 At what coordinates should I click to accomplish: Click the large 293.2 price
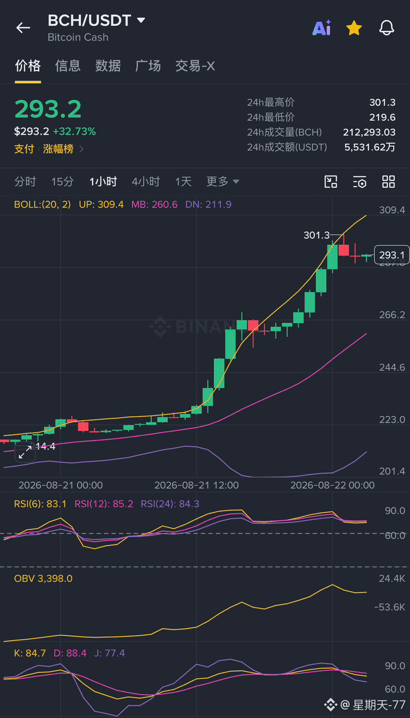[48, 109]
